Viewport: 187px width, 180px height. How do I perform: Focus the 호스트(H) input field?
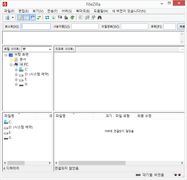pos(35,26)
